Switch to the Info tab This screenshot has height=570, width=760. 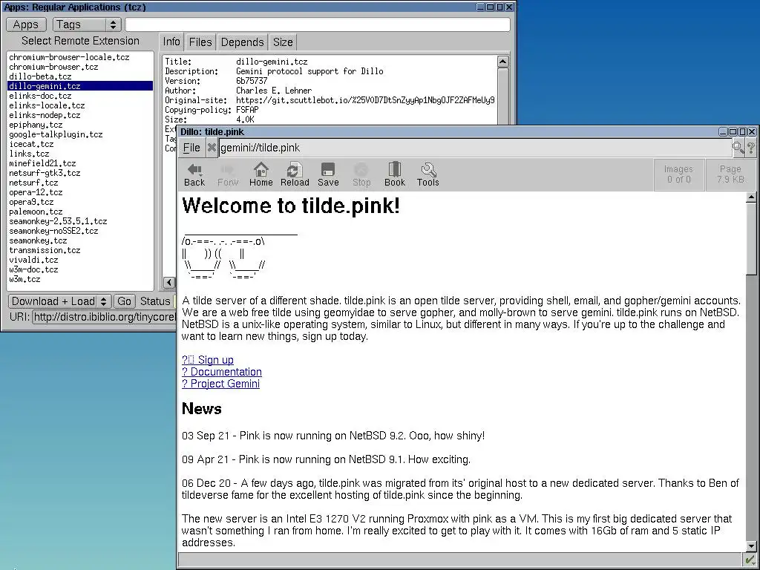click(171, 42)
